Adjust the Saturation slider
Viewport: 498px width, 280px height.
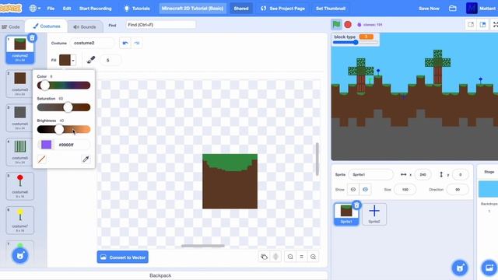click(x=64, y=107)
